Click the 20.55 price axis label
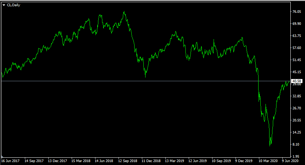The height and width of the screenshot is (165, 305). click(x=297, y=120)
